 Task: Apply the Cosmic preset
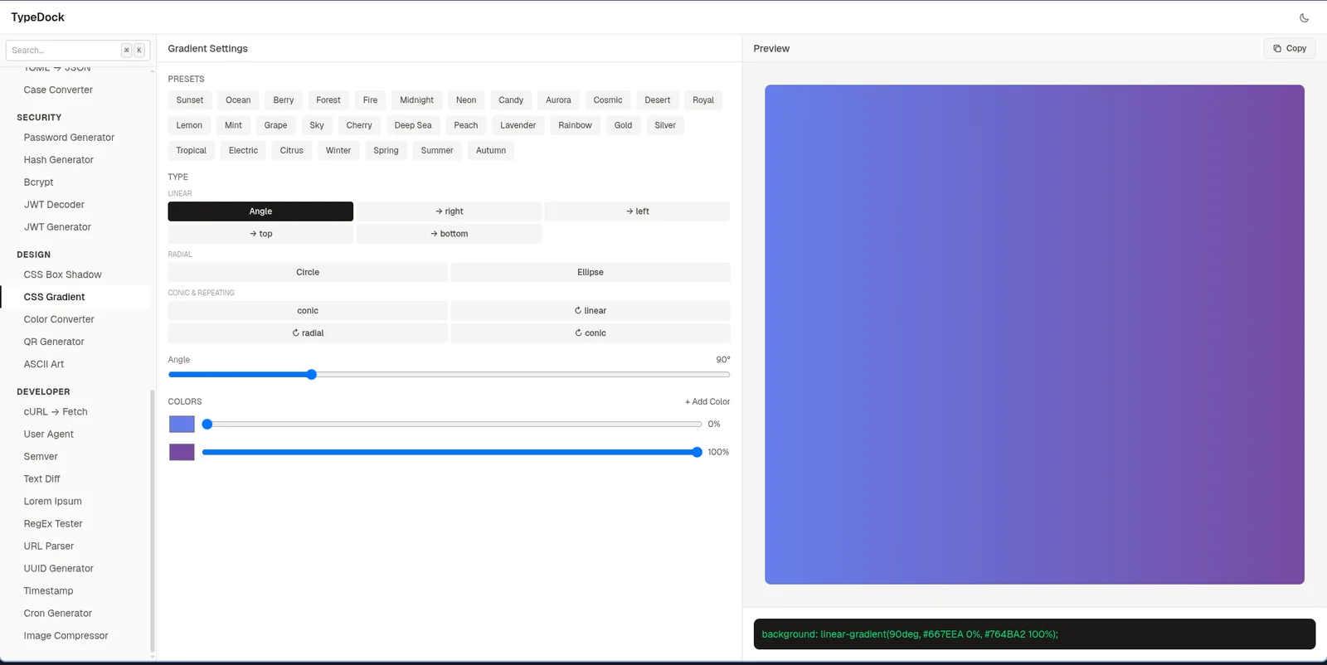tap(608, 100)
